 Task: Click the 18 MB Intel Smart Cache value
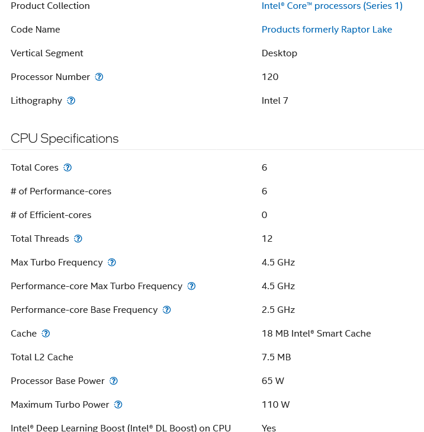[x=316, y=334]
